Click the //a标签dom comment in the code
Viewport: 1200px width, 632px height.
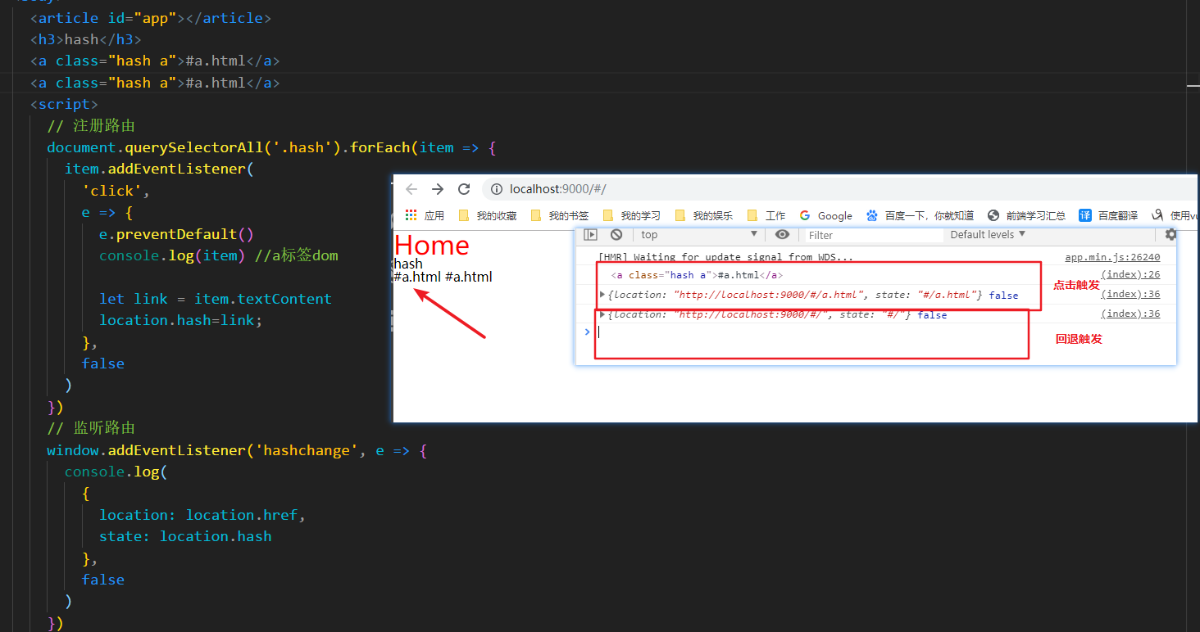(x=296, y=255)
